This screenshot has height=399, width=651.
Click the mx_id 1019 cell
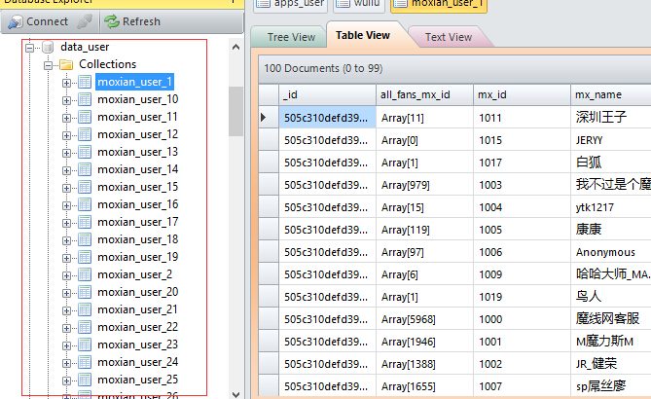[x=522, y=297]
